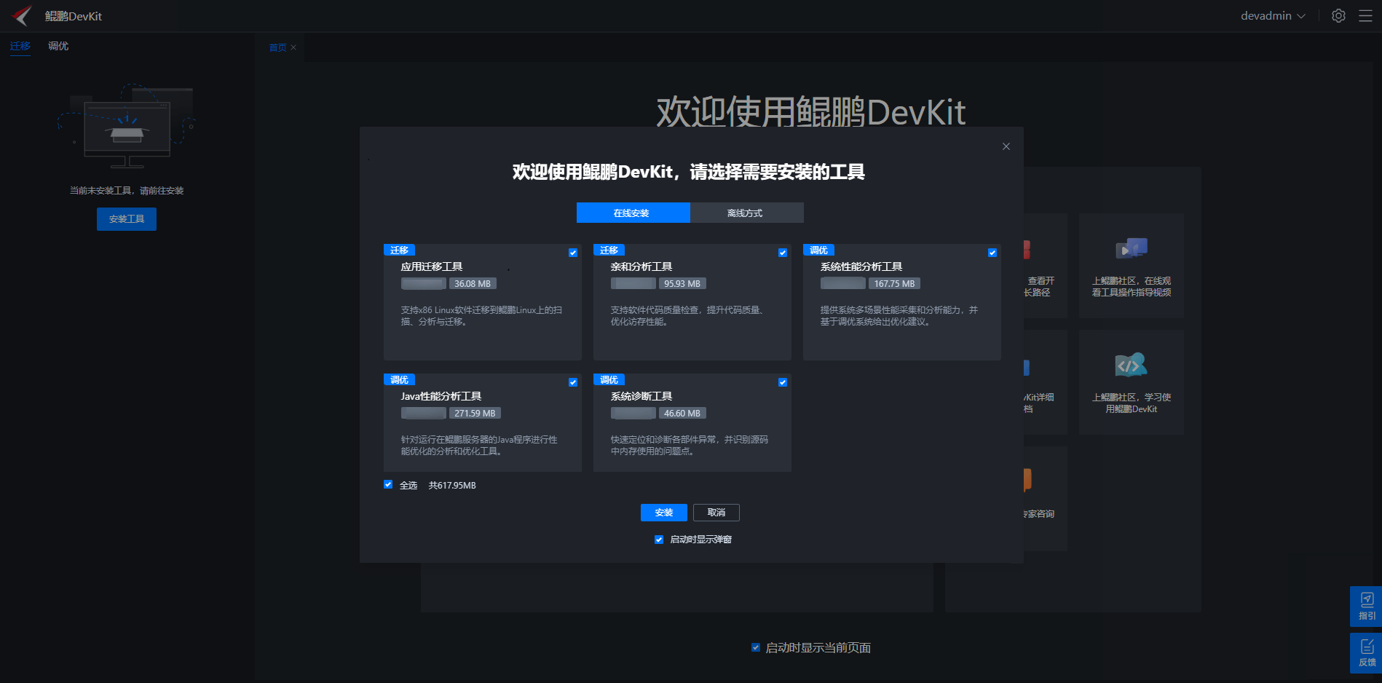The image size is (1382, 683).
Task: Open the 指引 guide side icon
Action: pos(1367,606)
